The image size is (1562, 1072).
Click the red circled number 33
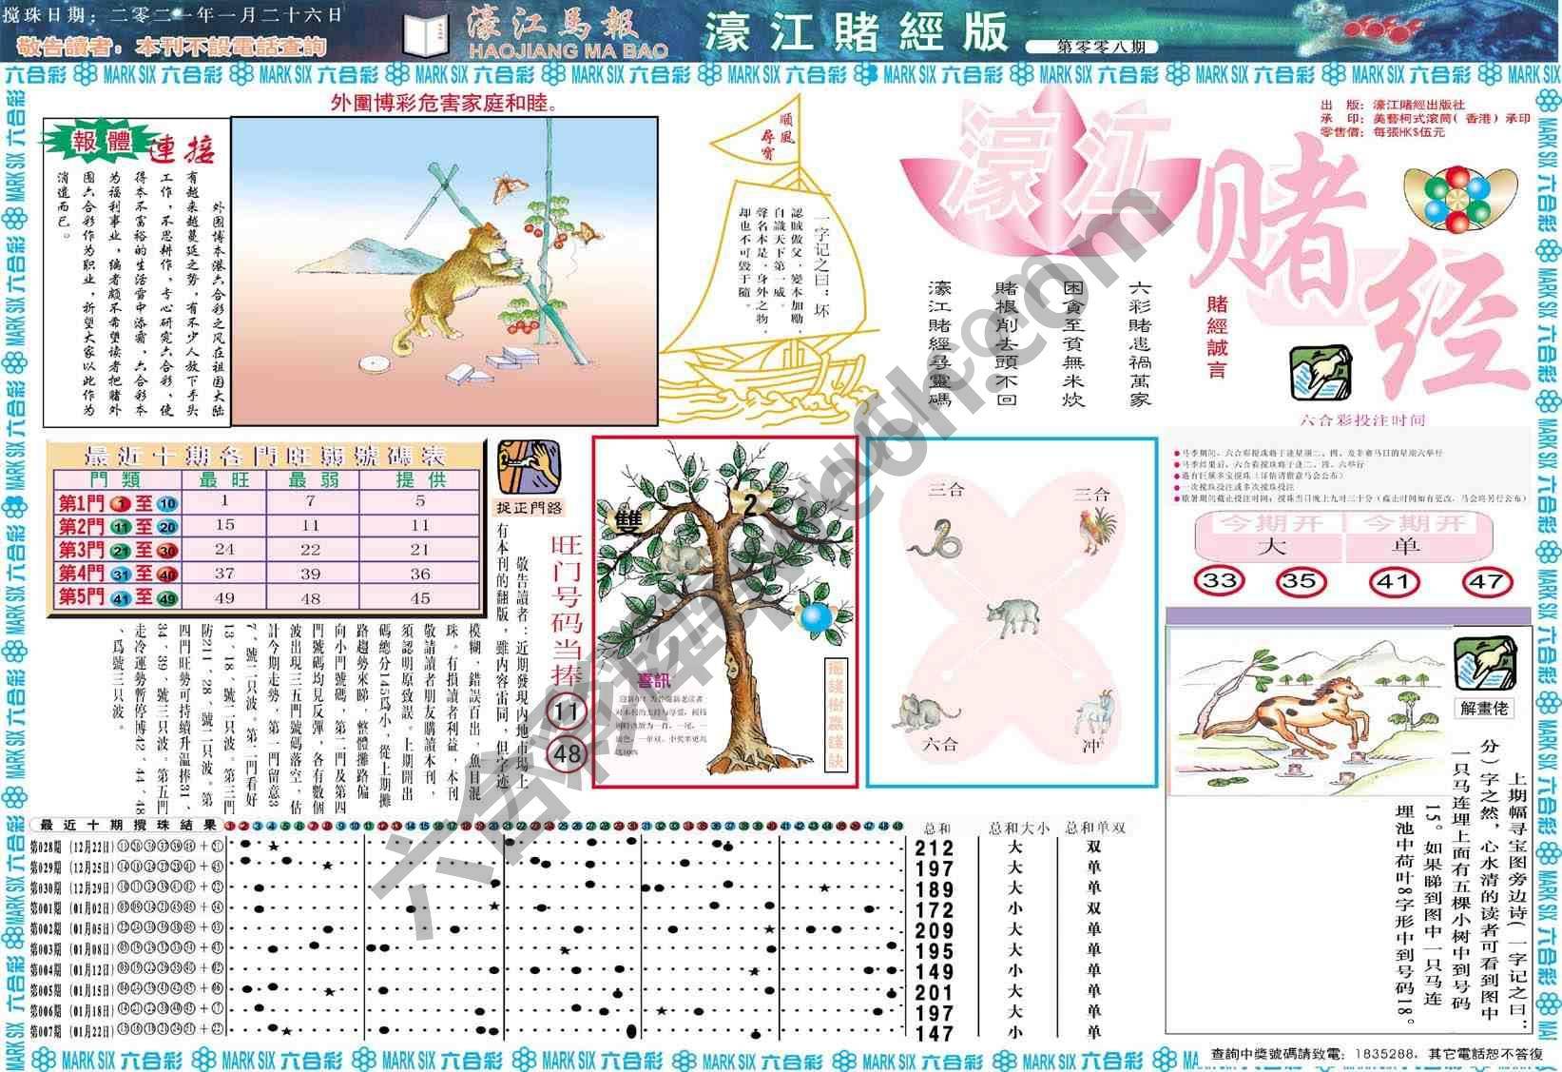click(x=1219, y=580)
